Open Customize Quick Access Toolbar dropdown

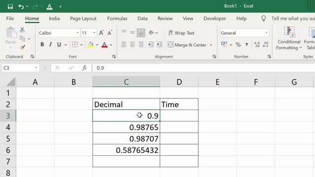(60, 6)
